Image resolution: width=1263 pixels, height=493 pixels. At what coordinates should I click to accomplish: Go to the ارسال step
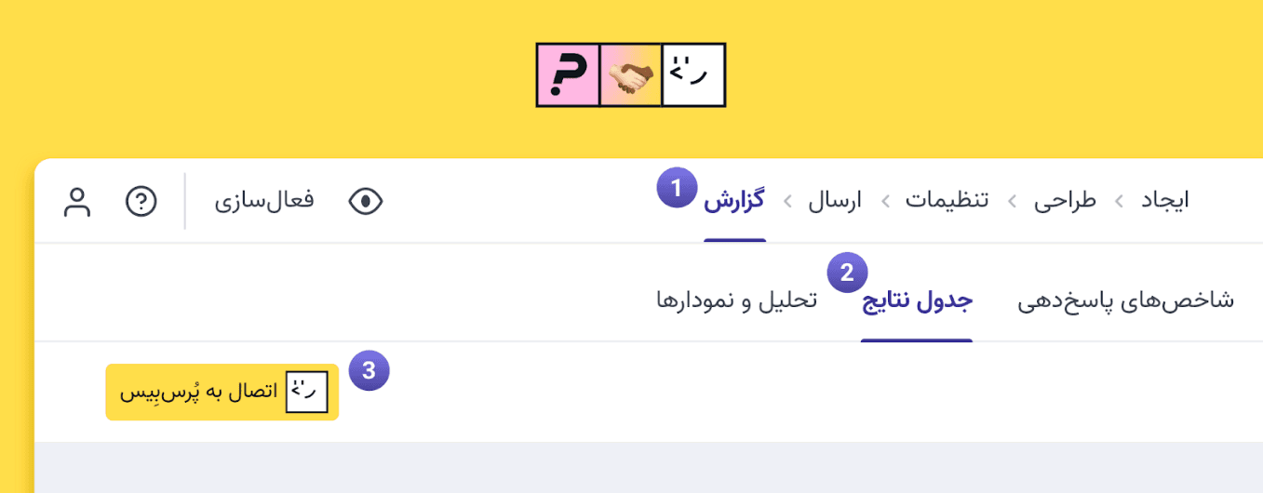tap(834, 200)
